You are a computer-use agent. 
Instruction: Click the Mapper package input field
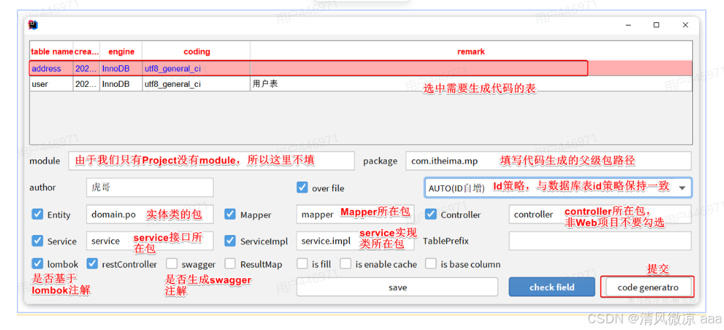[355, 214]
